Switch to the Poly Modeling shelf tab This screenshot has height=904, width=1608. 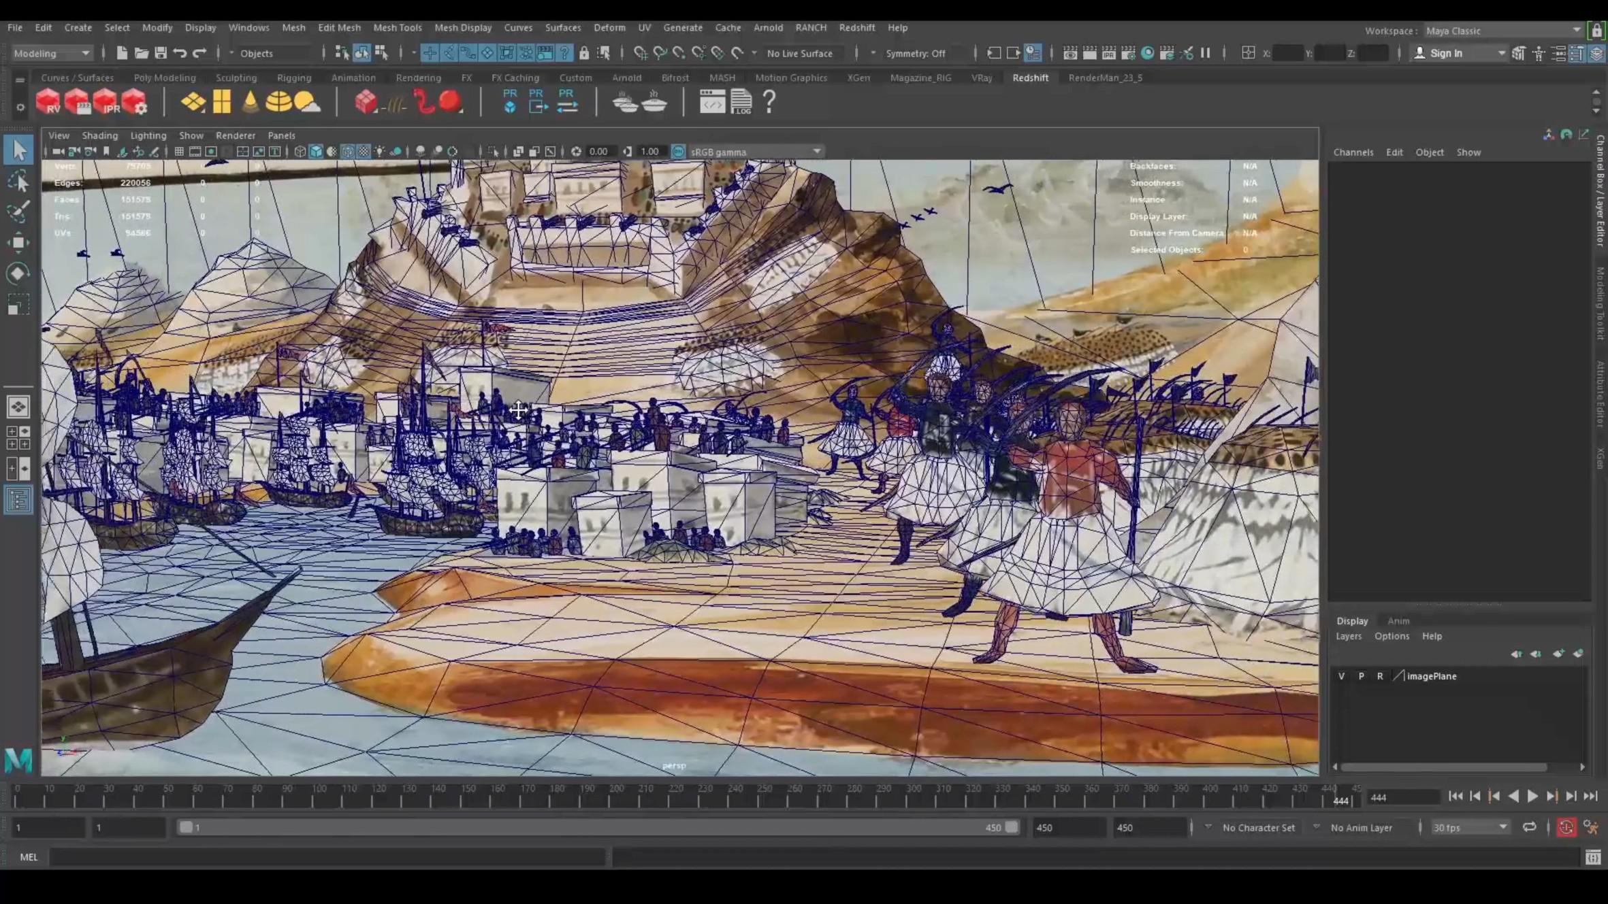pos(164,78)
